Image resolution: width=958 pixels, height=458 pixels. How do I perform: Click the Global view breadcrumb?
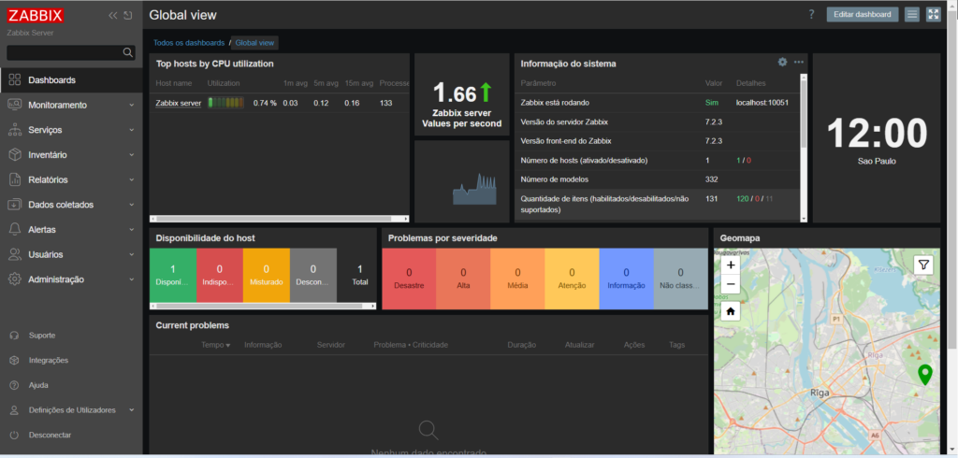tap(254, 43)
